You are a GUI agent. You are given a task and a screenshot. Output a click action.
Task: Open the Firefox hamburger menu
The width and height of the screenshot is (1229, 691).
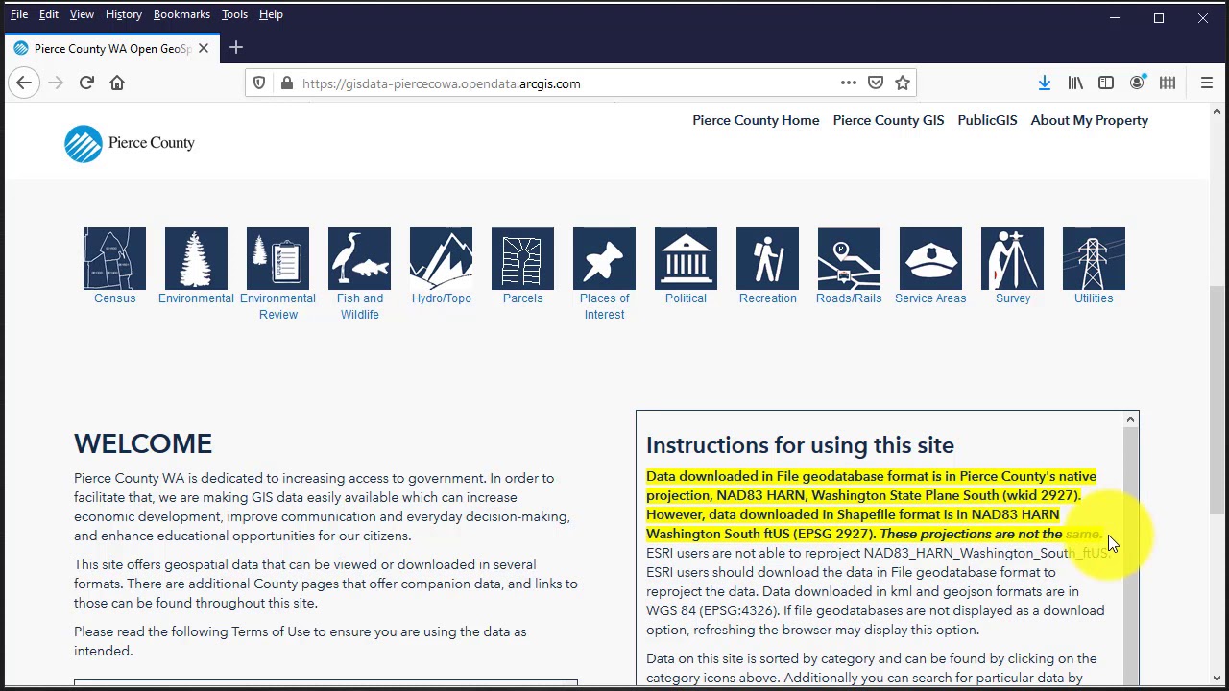[1207, 83]
